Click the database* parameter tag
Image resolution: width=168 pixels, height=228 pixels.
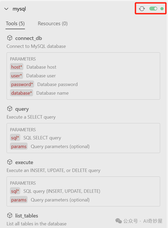22,93
